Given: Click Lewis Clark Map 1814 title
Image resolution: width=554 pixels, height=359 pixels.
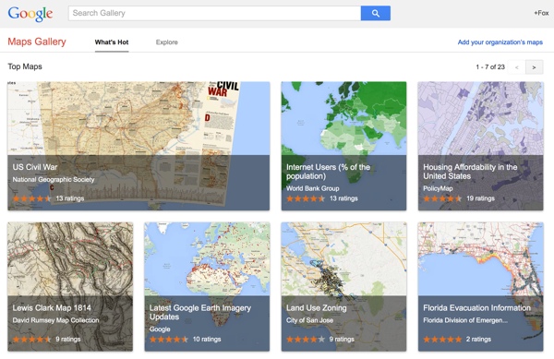Looking at the screenshot, I should tap(52, 308).
